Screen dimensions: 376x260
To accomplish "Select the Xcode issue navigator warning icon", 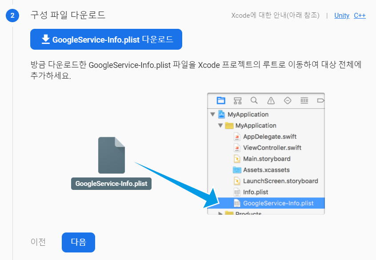I will (271, 101).
